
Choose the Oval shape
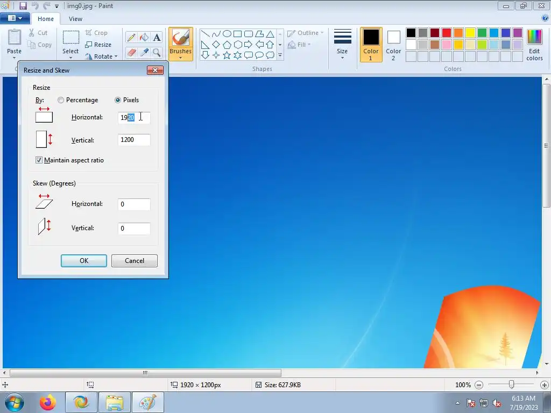(227, 34)
